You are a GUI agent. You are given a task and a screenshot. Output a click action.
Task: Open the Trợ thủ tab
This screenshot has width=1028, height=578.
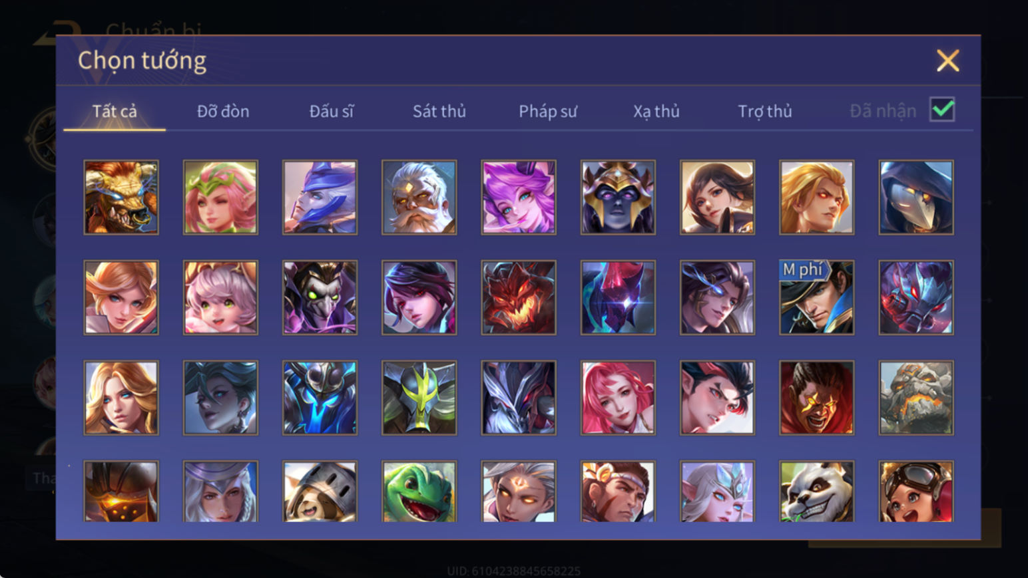click(x=765, y=111)
